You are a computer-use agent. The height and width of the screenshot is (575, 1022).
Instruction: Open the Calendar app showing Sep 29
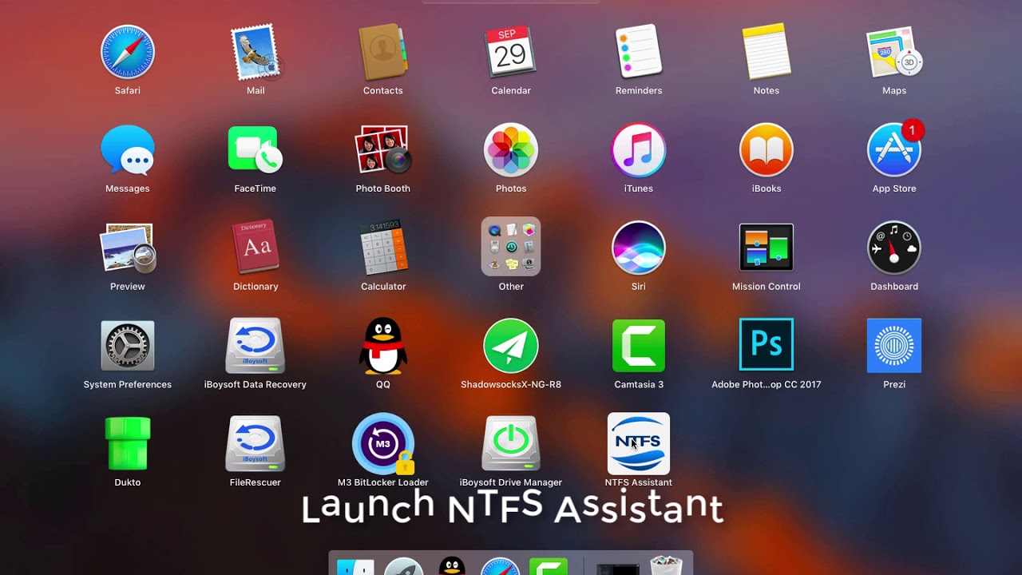pos(511,53)
